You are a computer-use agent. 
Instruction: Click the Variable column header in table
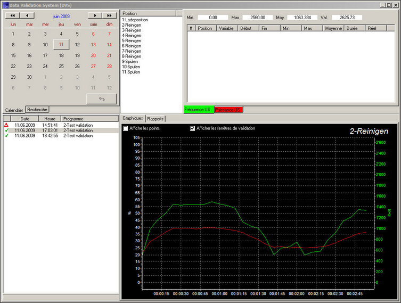coord(227,28)
